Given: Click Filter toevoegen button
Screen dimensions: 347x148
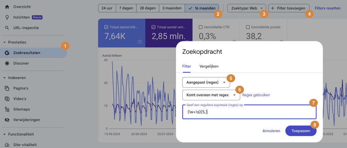Looking at the screenshot, I should (289, 8).
